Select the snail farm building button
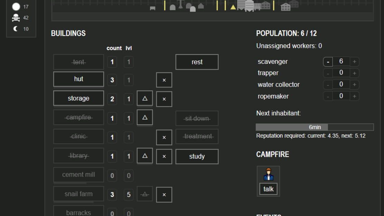The height and width of the screenshot is (216, 384). click(79, 194)
